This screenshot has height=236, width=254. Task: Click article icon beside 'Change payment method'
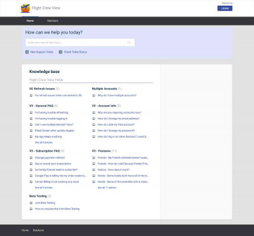(31, 157)
